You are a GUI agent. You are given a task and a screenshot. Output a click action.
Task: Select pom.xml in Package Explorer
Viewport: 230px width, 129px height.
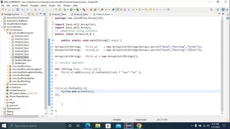click(14, 105)
